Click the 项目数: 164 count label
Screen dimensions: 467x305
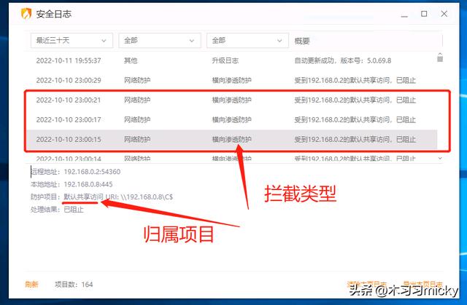74,285
